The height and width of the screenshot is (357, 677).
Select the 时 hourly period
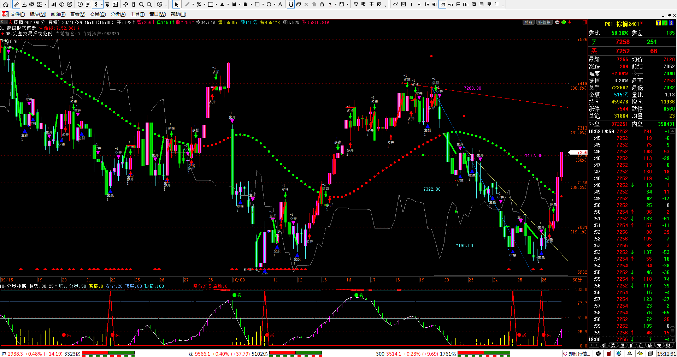[442, 4]
